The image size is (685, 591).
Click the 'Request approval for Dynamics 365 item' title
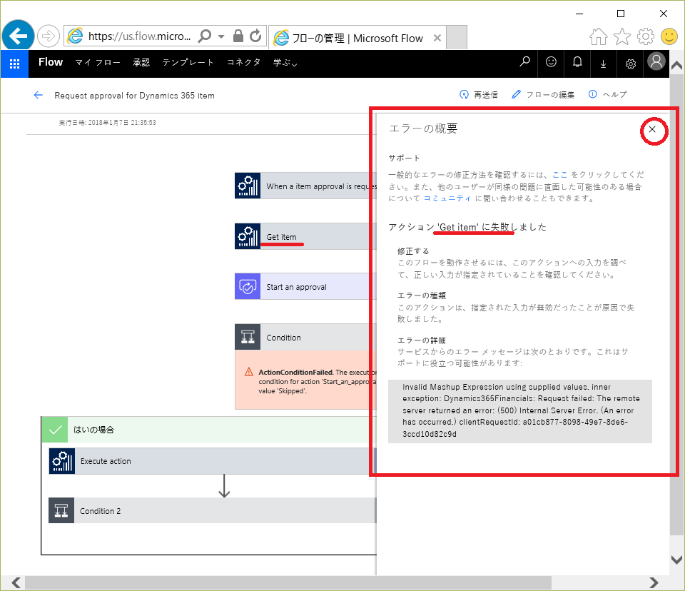coord(135,96)
